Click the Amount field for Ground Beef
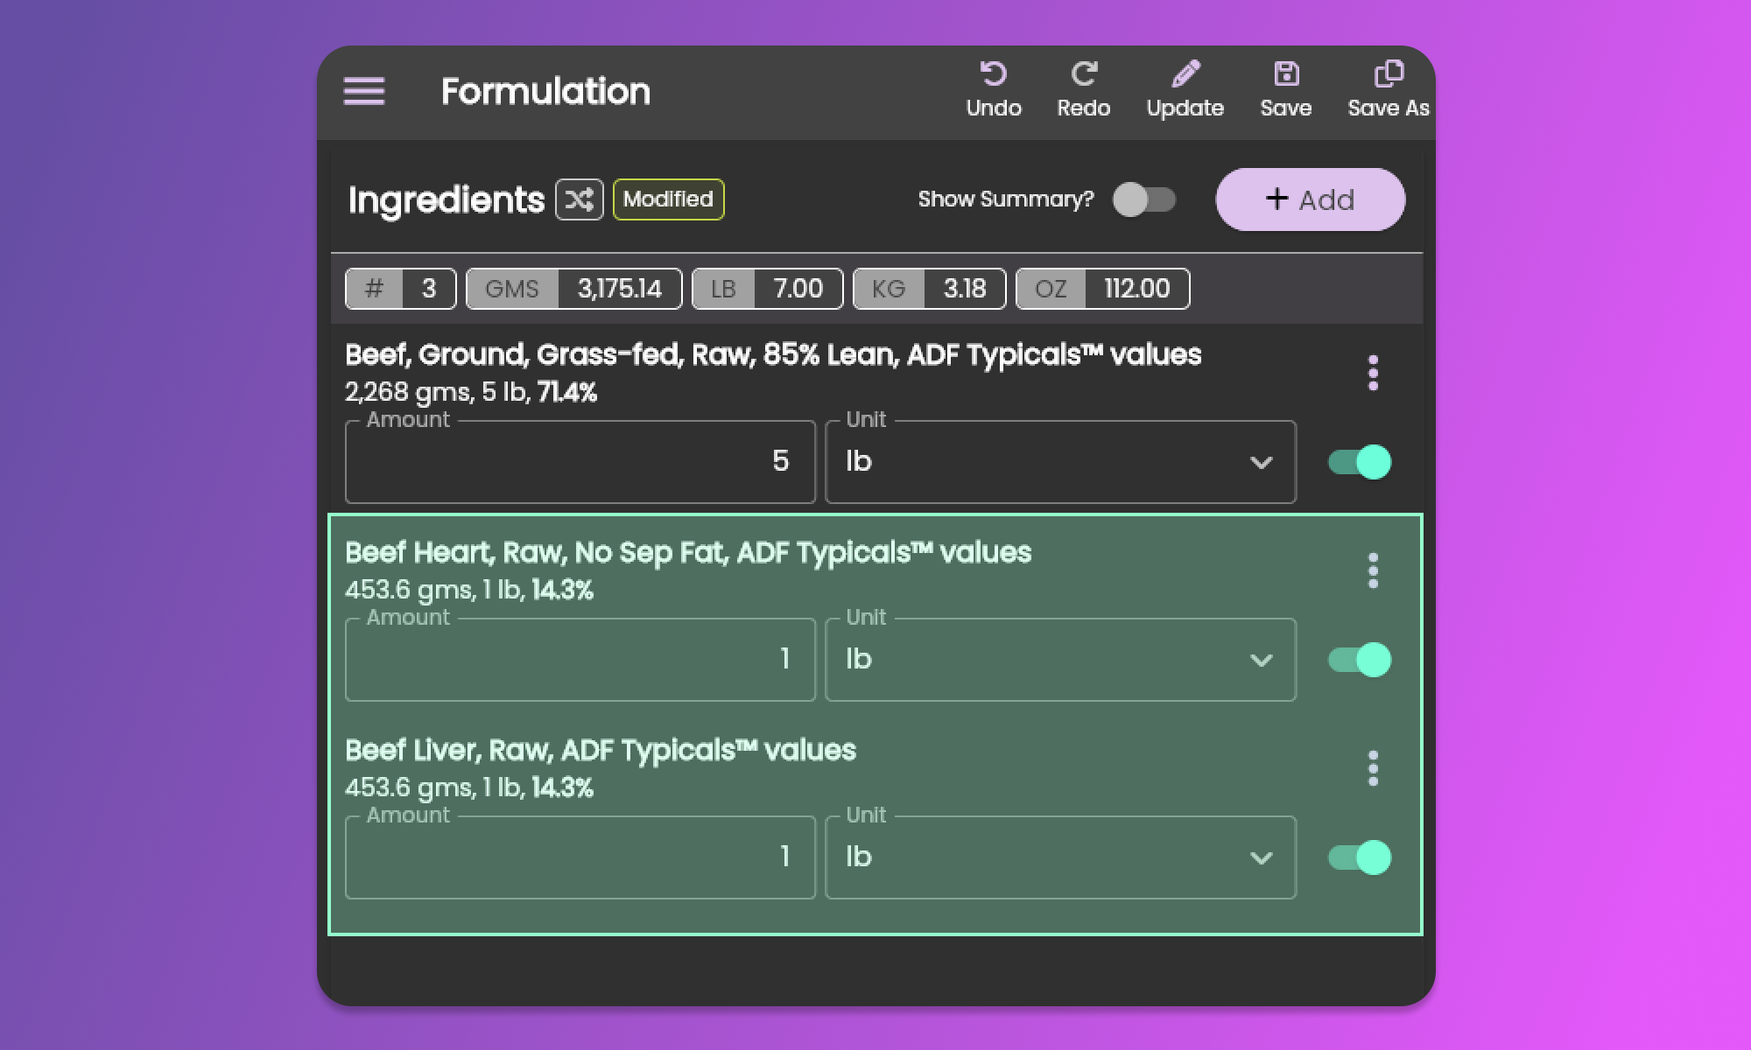This screenshot has width=1751, height=1050. coord(580,462)
